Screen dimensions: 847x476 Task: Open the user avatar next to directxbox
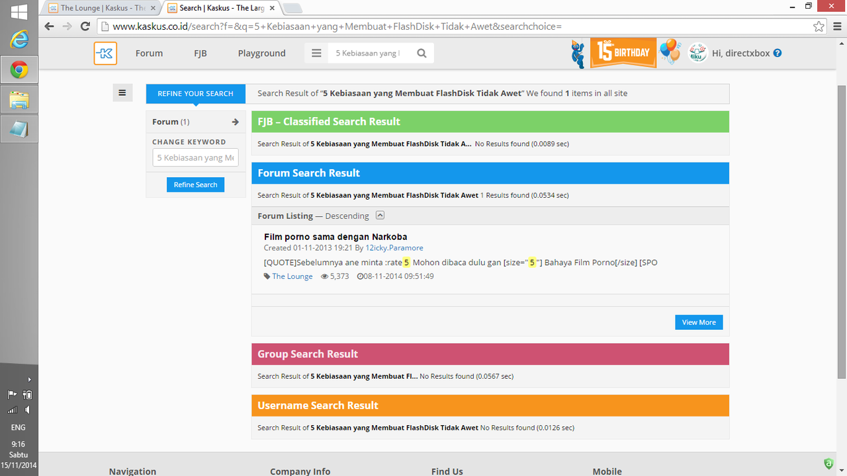tap(697, 53)
